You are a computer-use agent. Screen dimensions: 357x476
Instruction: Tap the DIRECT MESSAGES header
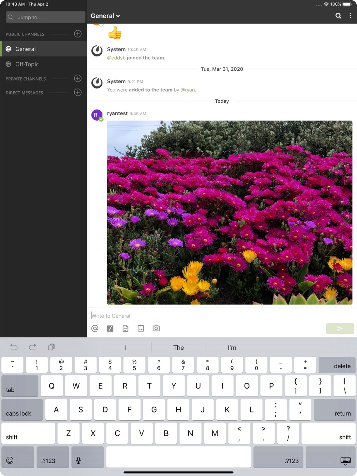point(24,93)
